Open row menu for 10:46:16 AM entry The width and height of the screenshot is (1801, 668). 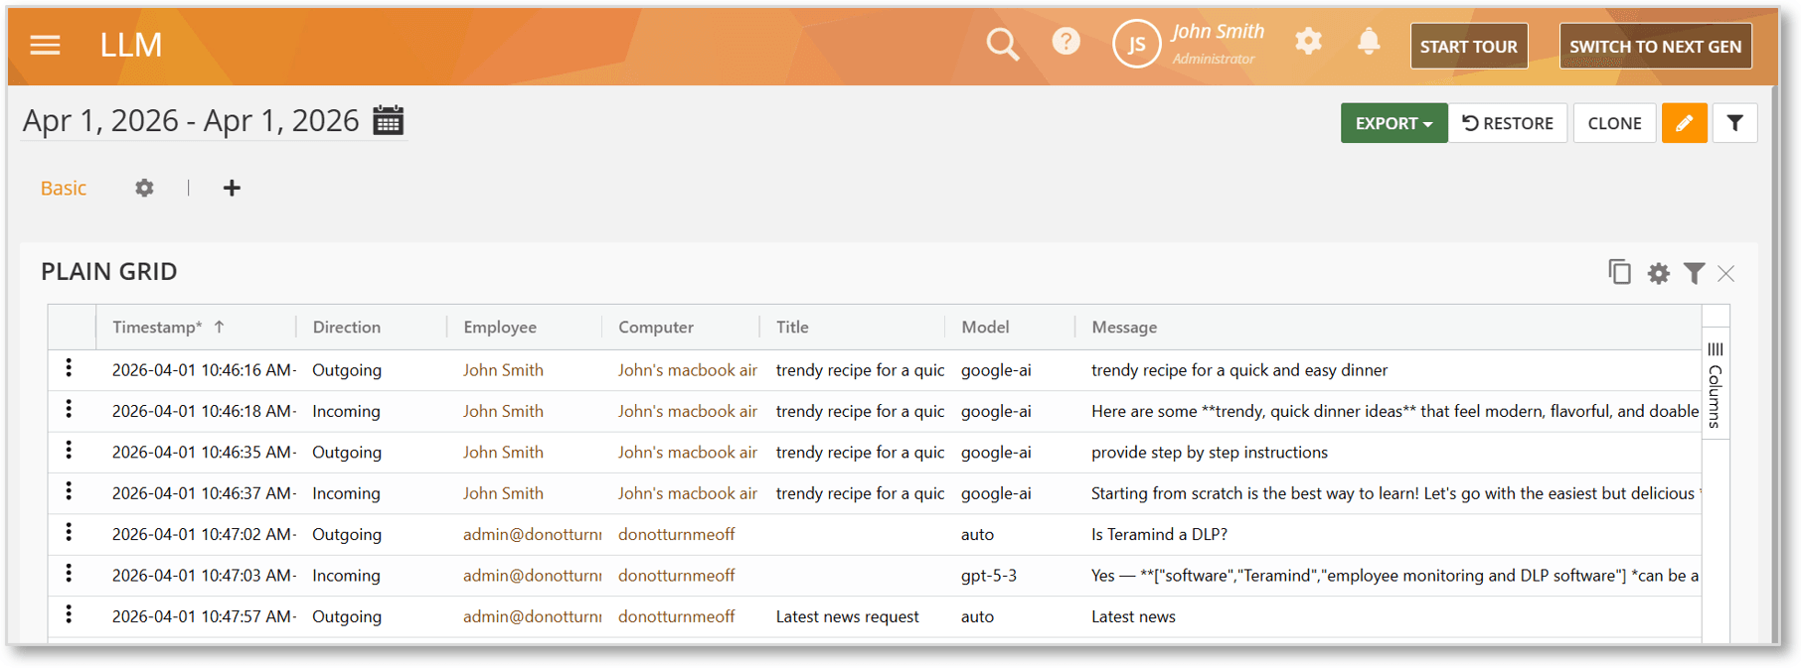69,368
